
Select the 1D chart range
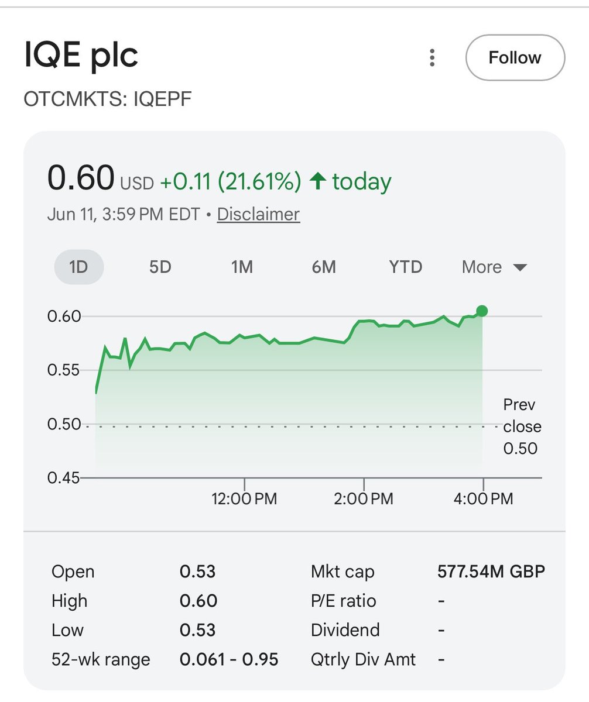[78, 267]
